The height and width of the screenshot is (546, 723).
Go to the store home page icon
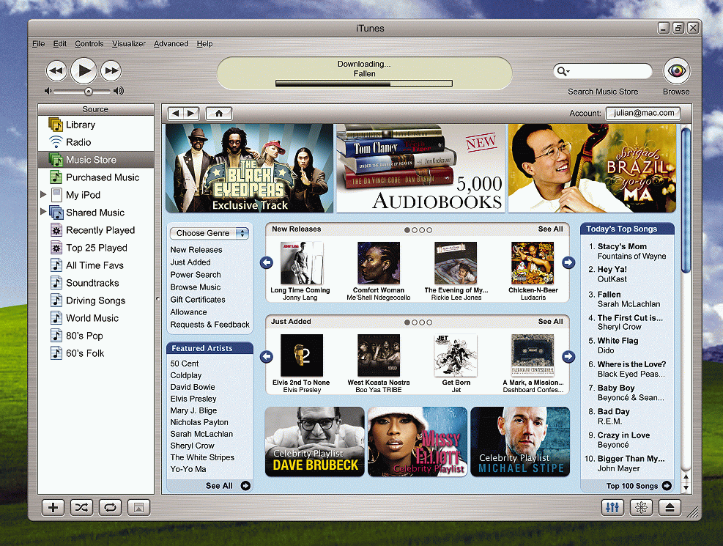coord(219,114)
